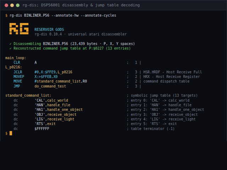Click the comment 'entry 3: 'OBJ' -> receive_object'
Image resolution: width=227 pixels, height=170 pixels.
tap(164, 114)
